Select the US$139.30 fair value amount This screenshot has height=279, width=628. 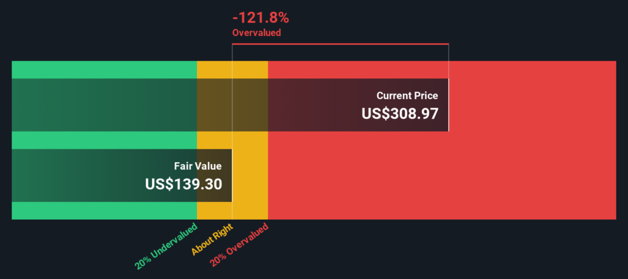tap(183, 184)
